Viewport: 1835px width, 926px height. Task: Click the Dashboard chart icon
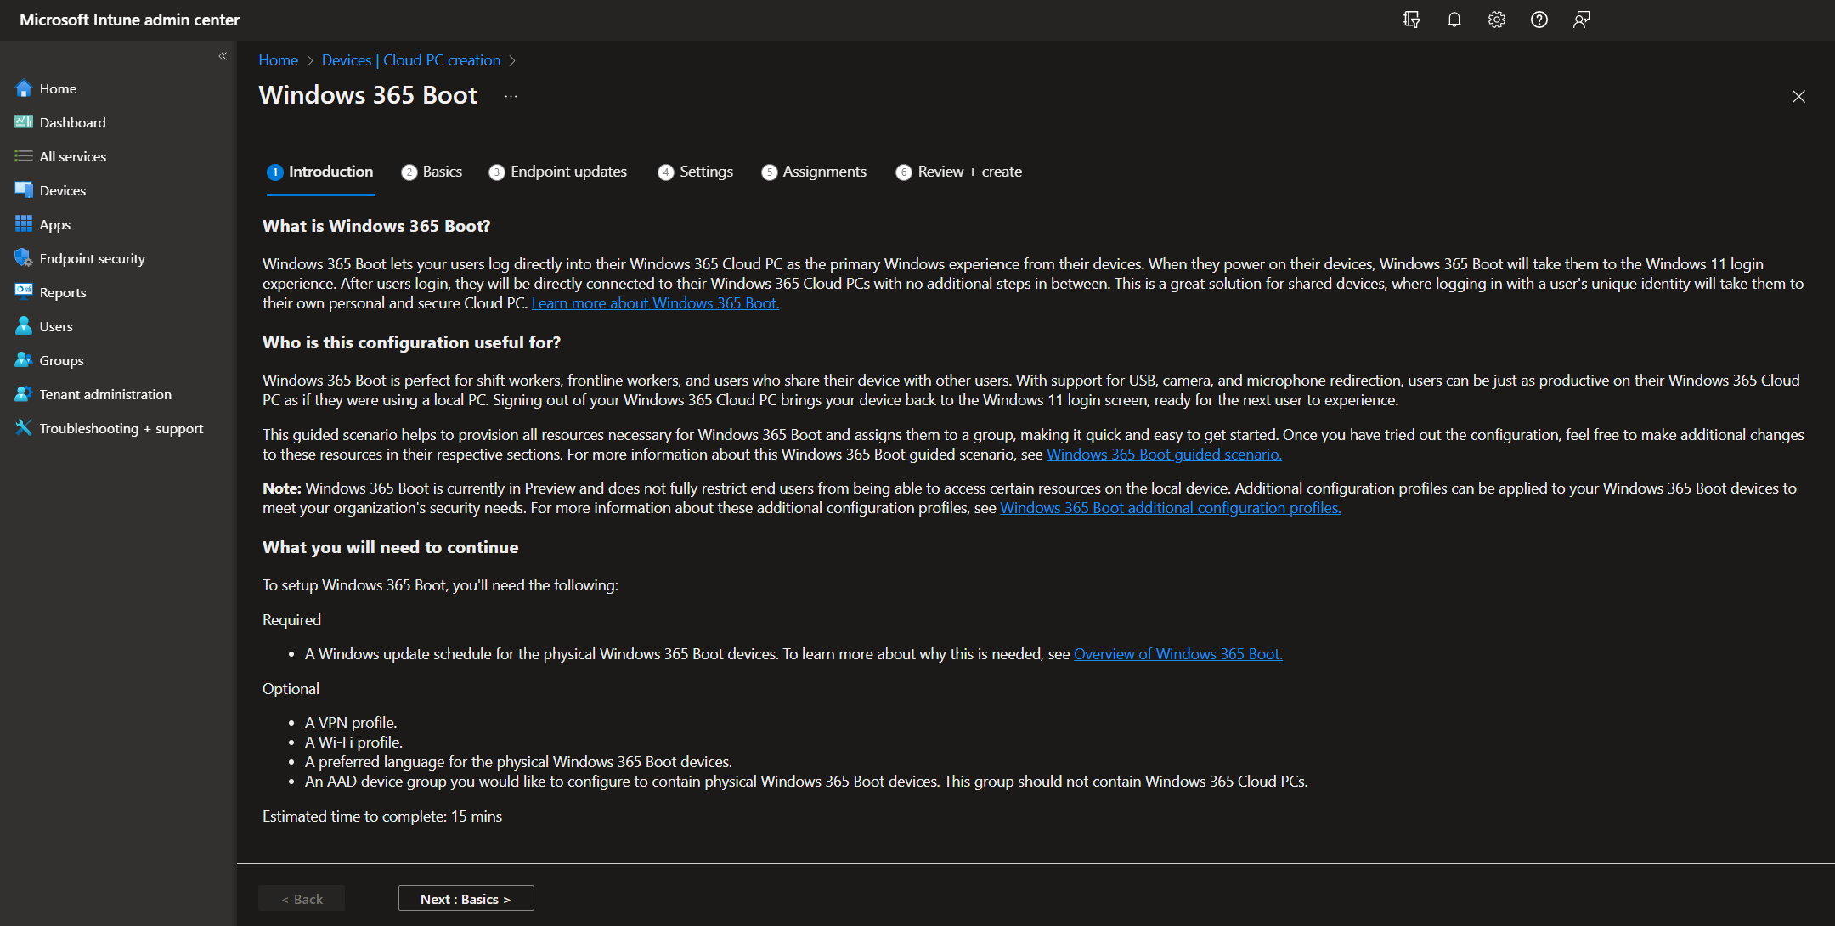pyautogui.click(x=24, y=122)
